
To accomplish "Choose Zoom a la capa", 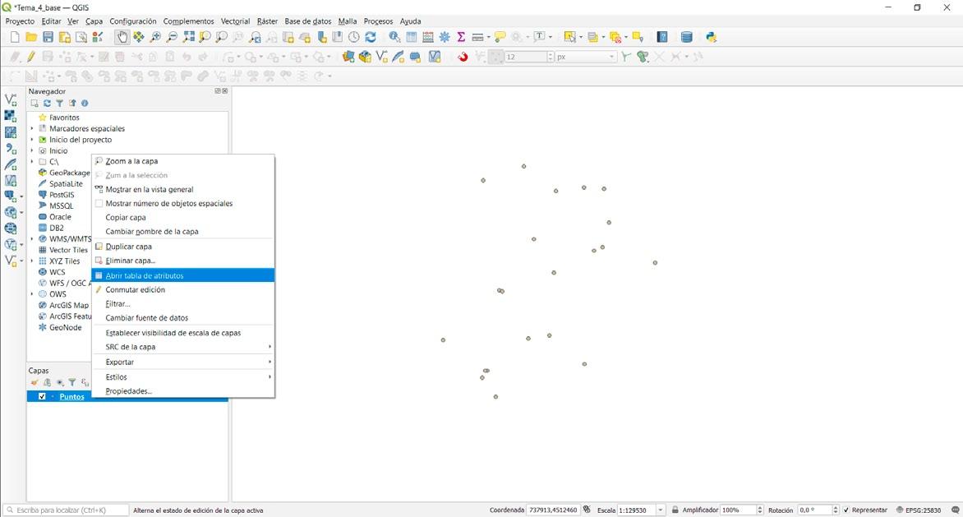I will click(x=182, y=161).
